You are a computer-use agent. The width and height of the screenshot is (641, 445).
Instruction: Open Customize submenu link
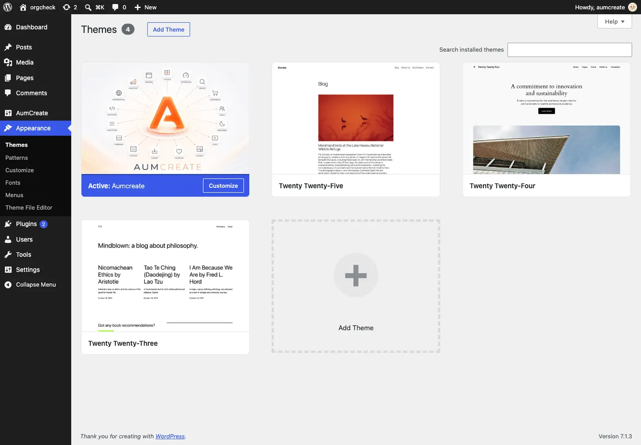[20, 170]
